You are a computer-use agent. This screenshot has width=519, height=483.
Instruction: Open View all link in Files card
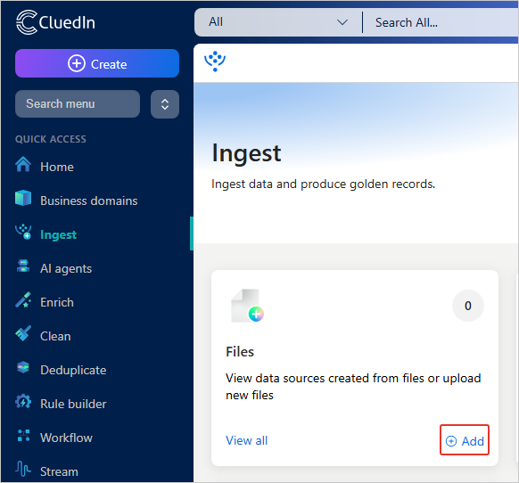247,440
